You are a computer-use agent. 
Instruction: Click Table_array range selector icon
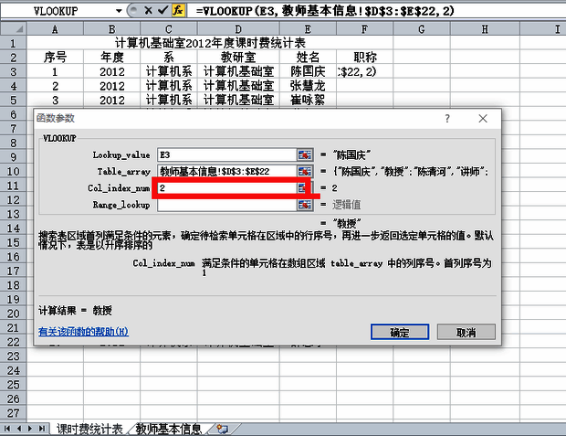304,171
